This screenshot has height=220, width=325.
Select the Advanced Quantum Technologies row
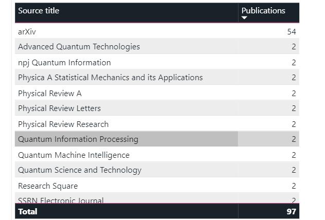[79, 47]
